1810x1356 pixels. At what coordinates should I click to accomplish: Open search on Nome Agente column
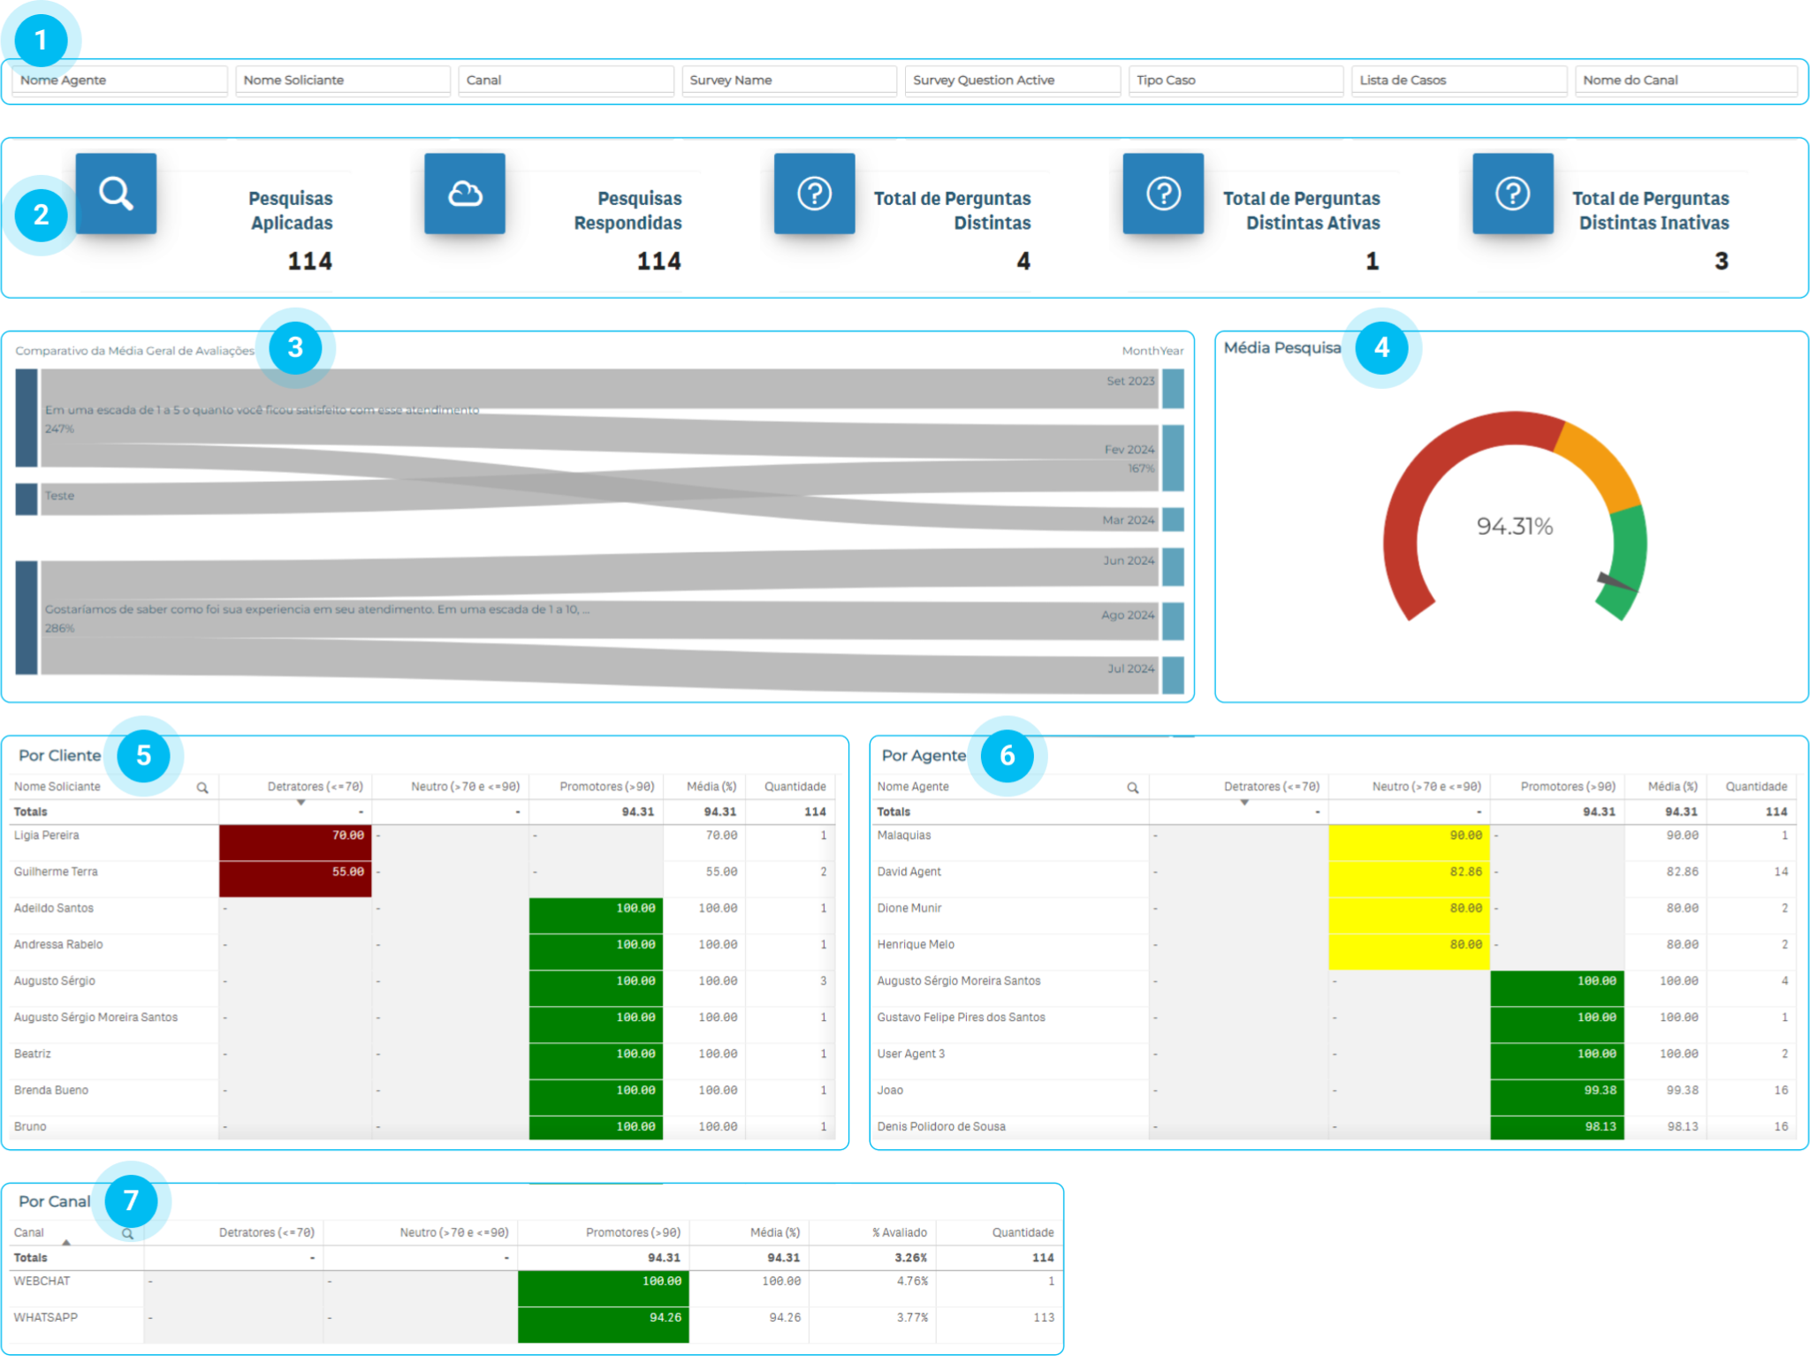tap(1132, 788)
